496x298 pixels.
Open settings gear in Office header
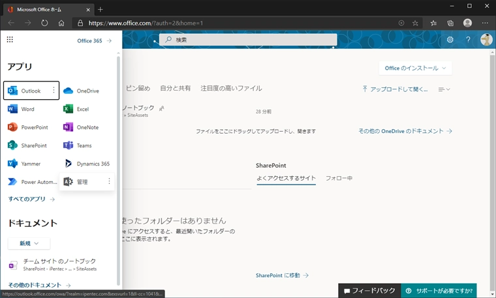pos(450,40)
